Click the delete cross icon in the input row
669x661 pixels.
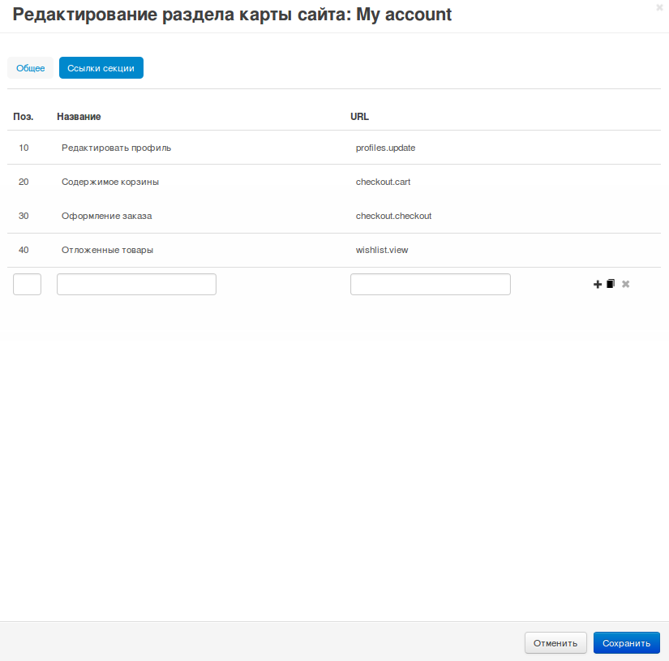coord(625,284)
